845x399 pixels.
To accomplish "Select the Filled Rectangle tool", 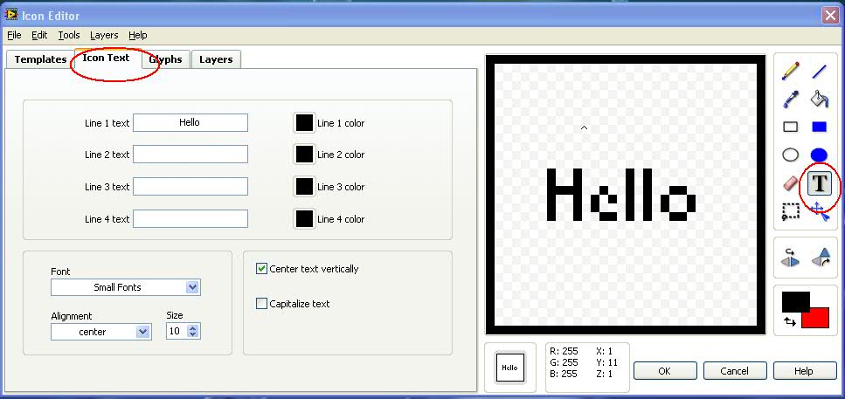I will click(819, 127).
